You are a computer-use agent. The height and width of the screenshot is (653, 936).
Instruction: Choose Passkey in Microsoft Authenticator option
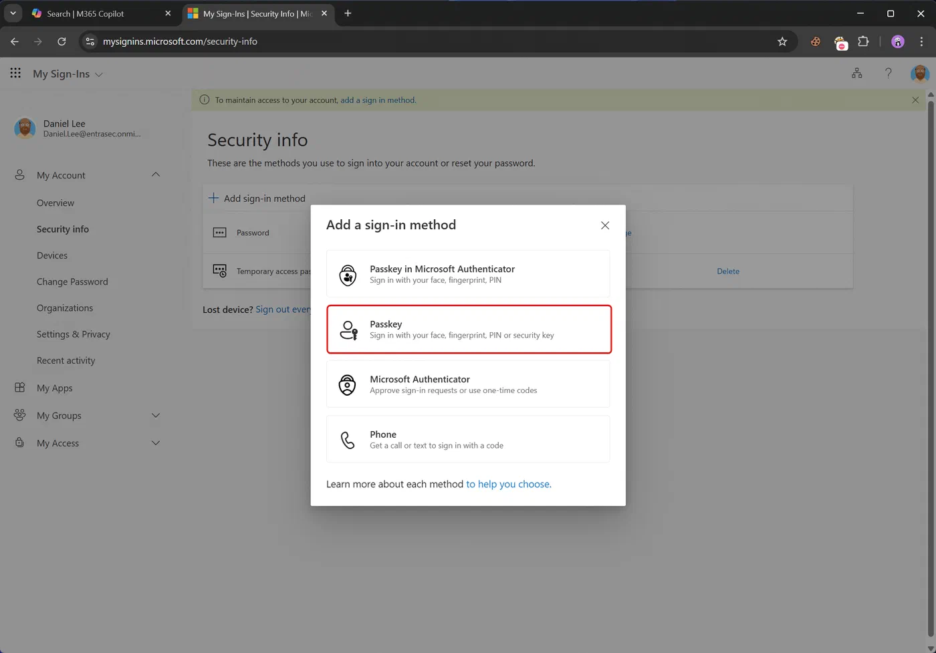pos(468,274)
